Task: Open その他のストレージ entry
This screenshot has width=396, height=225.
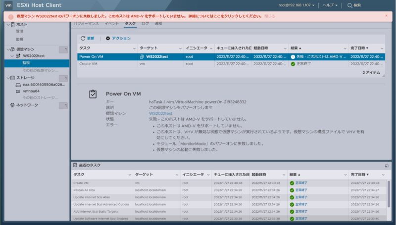Action: [40, 97]
